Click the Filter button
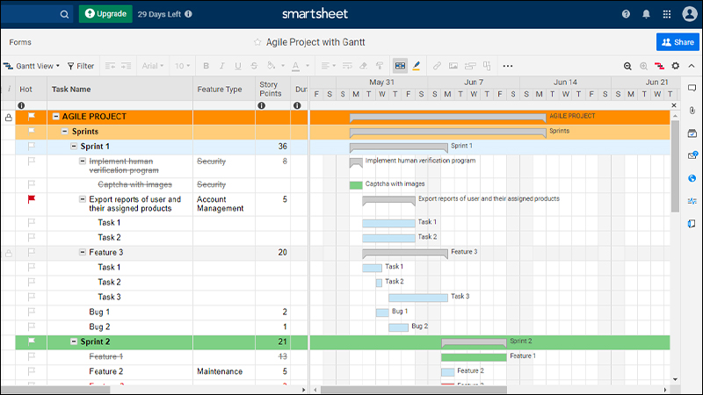The width and height of the screenshot is (703, 395). 81,66
